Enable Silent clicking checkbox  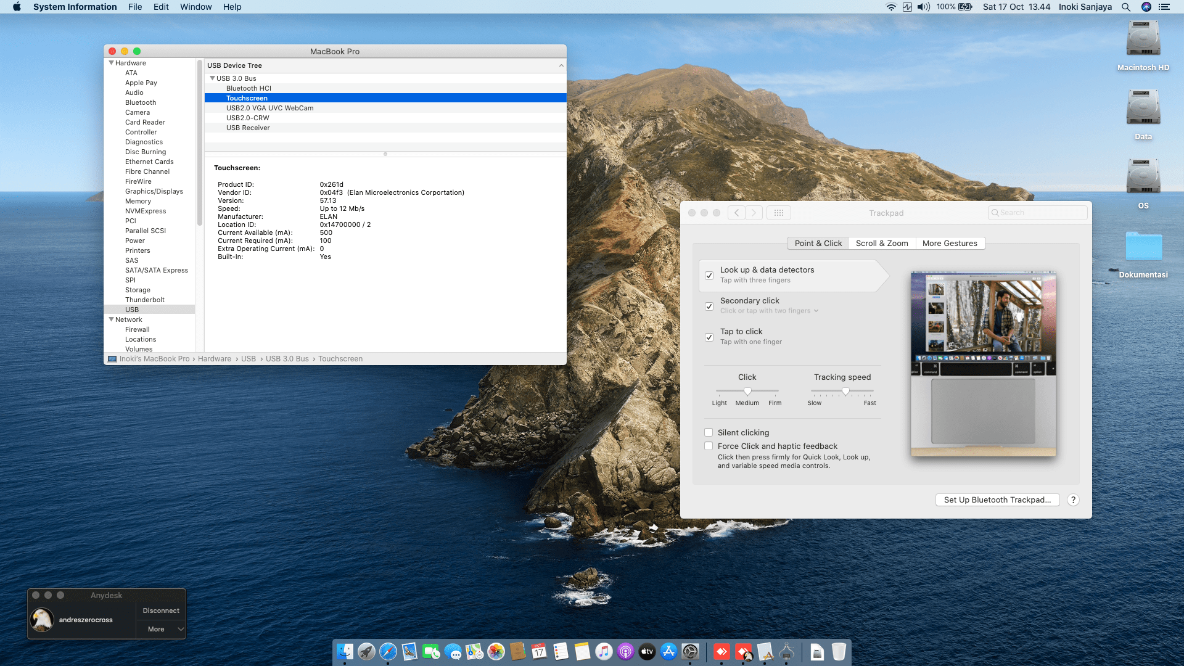(709, 432)
